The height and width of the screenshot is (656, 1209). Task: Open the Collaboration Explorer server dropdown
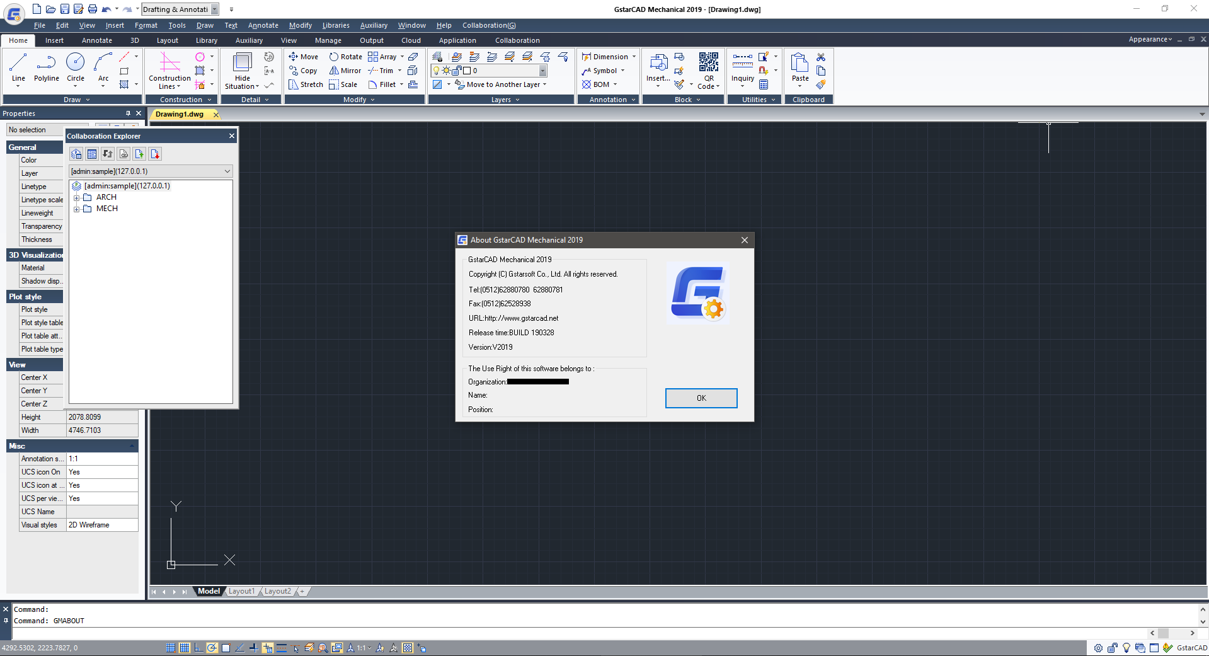pos(227,171)
